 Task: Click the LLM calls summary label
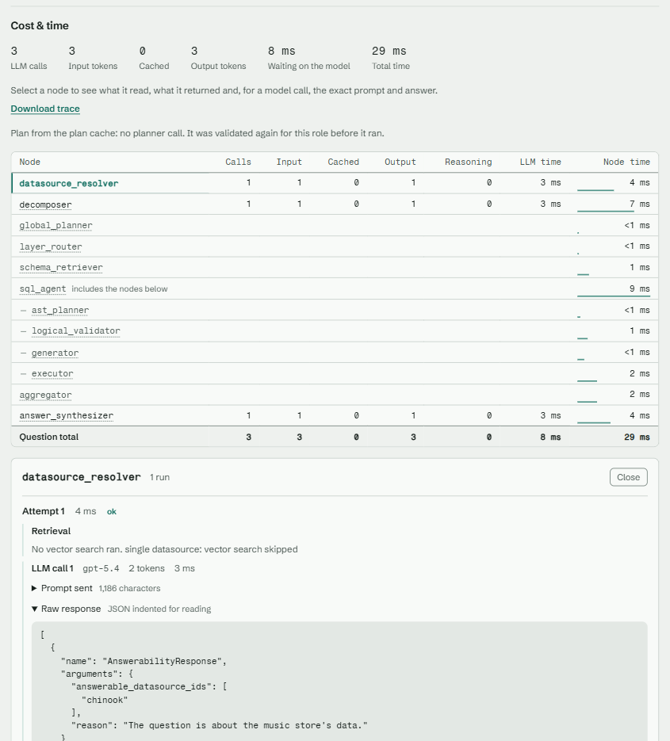(x=29, y=66)
